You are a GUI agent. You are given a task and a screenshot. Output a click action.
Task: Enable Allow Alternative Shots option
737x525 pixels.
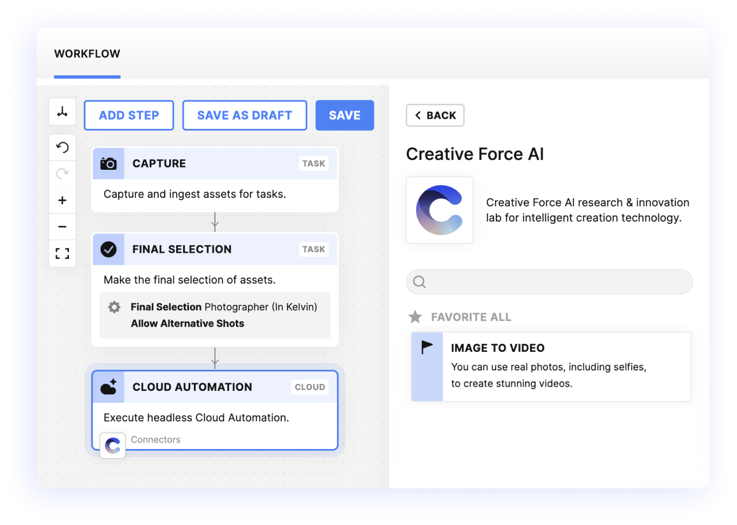(187, 323)
